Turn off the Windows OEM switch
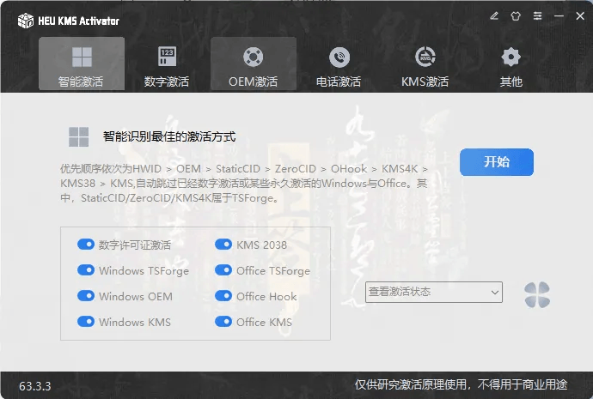Viewport: 593px width, 399px height. (x=86, y=295)
